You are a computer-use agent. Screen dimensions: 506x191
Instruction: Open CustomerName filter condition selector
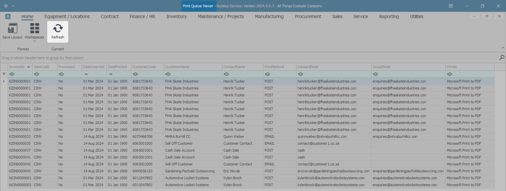click(x=168, y=74)
